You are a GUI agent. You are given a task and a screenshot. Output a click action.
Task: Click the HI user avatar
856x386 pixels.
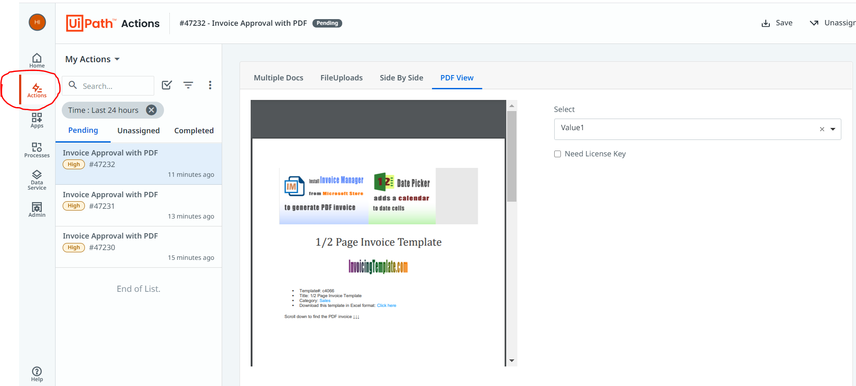tap(37, 22)
